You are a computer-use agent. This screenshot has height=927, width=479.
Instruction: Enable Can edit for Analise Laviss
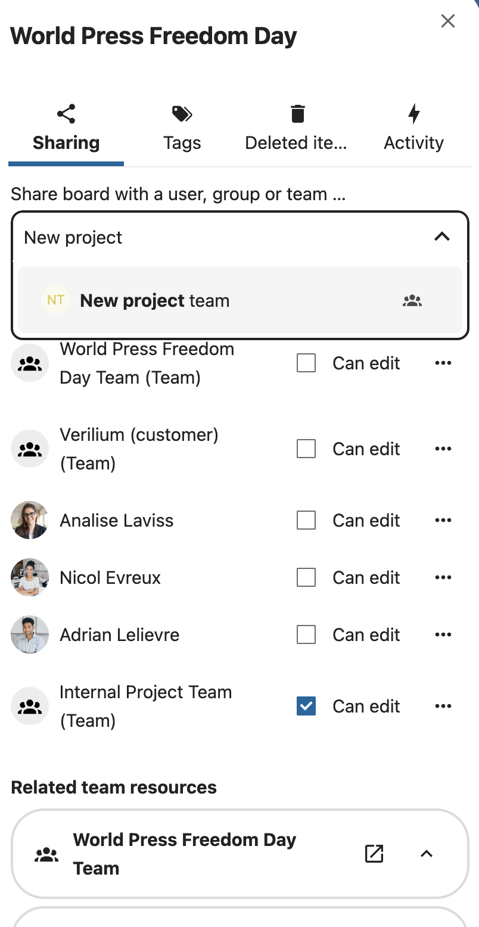pyautogui.click(x=306, y=520)
